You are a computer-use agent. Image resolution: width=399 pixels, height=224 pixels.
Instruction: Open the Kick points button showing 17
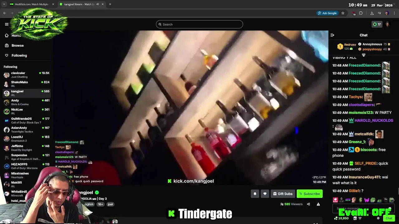click(x=377, y=24)
